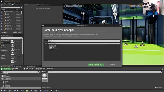This screenshot has width=164, height=92.
Task: Click the Search Classes field in Place Actors
Action: click(x=12, y=38)
